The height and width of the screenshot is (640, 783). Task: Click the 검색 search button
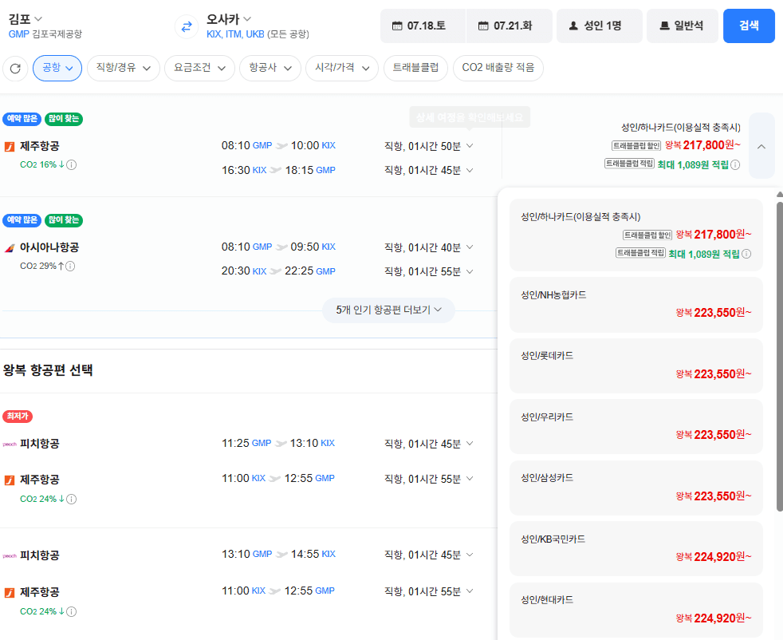click(749, 26)
